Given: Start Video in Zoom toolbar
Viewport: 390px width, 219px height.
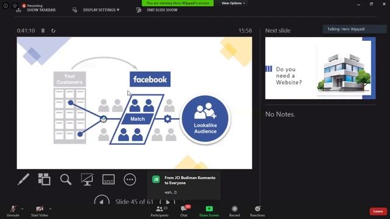Looking at the screenshot, I should point(40,211).
